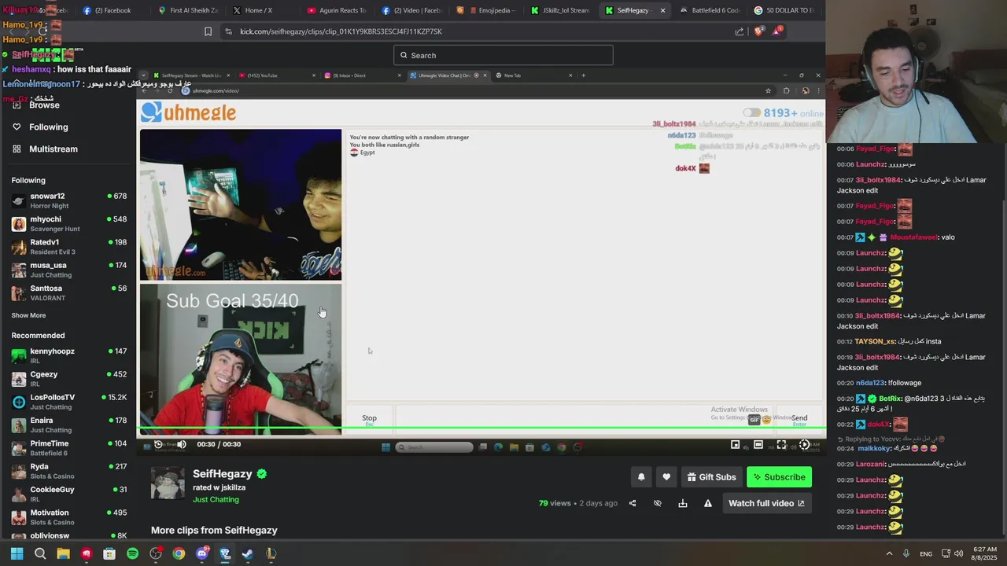
Task: Enter fullscreen on the clip player
Action: [781, 444]
